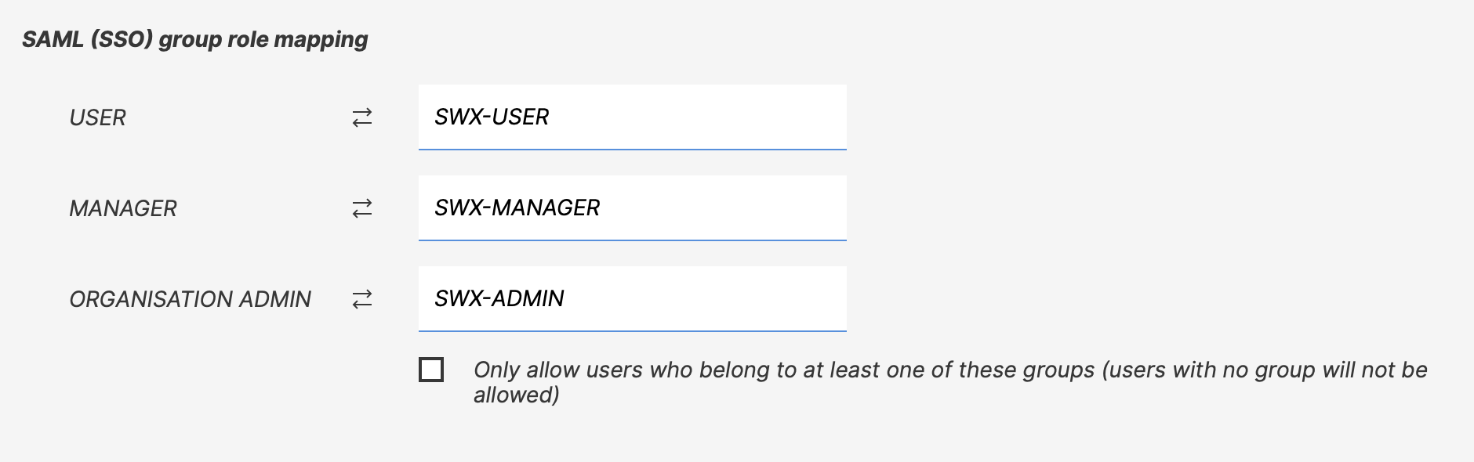Click the swap arrows beside ORGANISATION ADMIN
Viewport: 1474px width, 462px height.
(361, 300)
